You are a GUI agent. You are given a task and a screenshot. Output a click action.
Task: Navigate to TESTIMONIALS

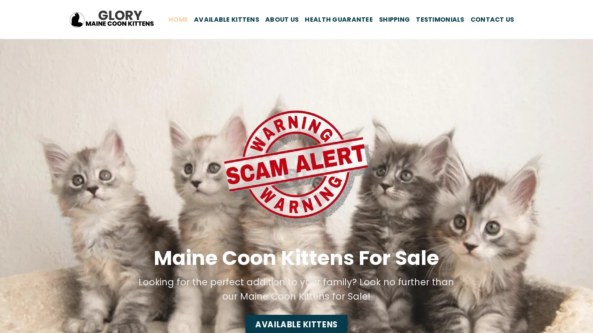[440, 20]
